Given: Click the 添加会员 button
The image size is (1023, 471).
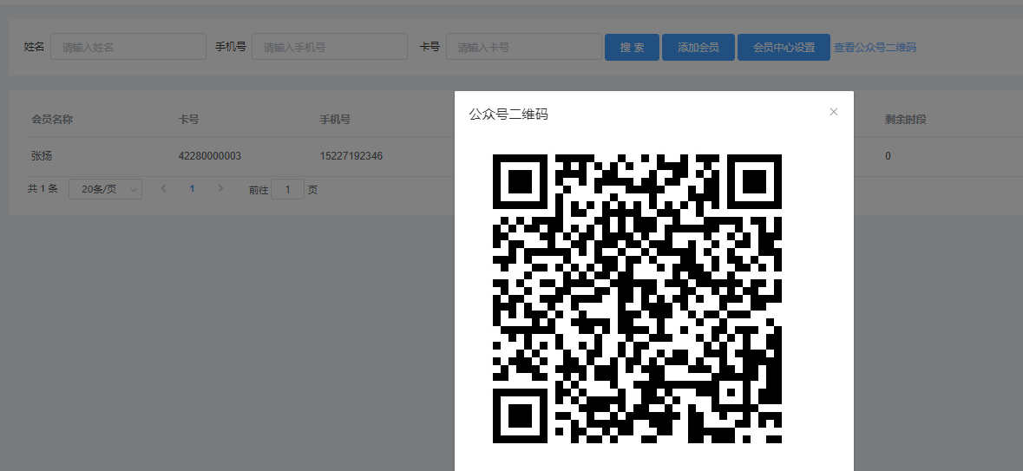Looking at the screenshot, I should (698, 48).
